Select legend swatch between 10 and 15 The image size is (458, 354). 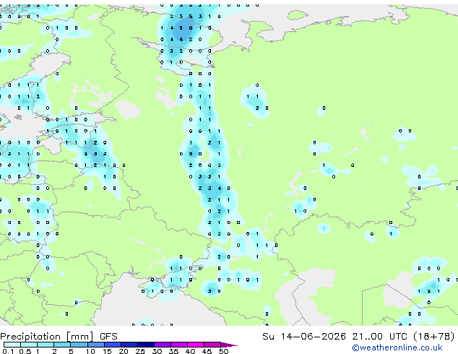(95, 345)
